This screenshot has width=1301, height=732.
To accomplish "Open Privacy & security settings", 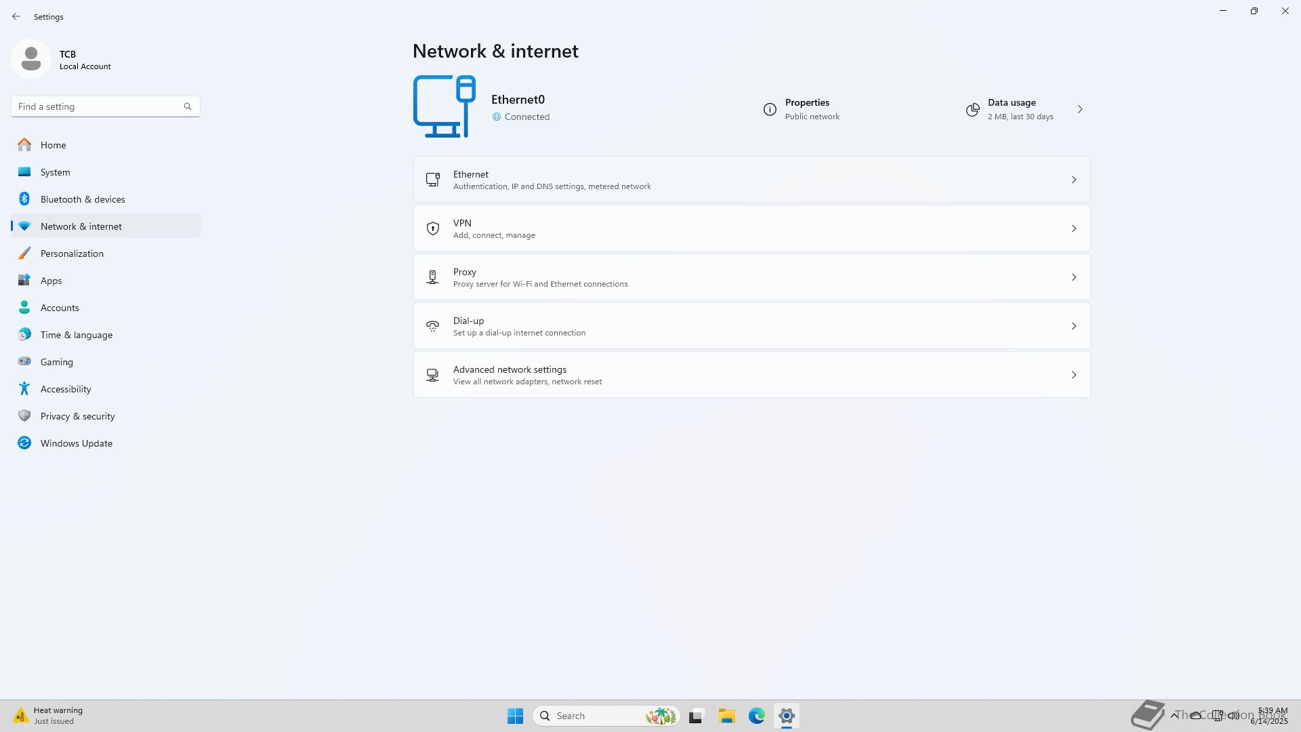I will click(x=77, y=416).
